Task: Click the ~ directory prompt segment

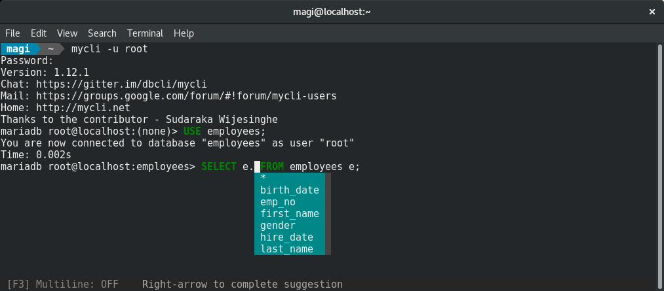Action: 51,48
